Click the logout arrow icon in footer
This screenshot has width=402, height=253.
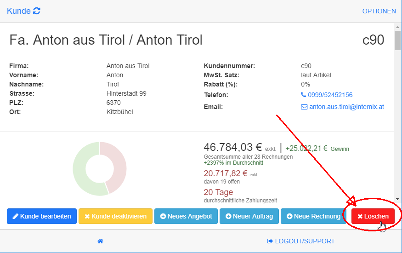270,241
